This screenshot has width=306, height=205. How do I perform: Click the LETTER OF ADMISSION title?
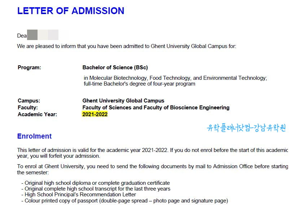tap(71, 11)
